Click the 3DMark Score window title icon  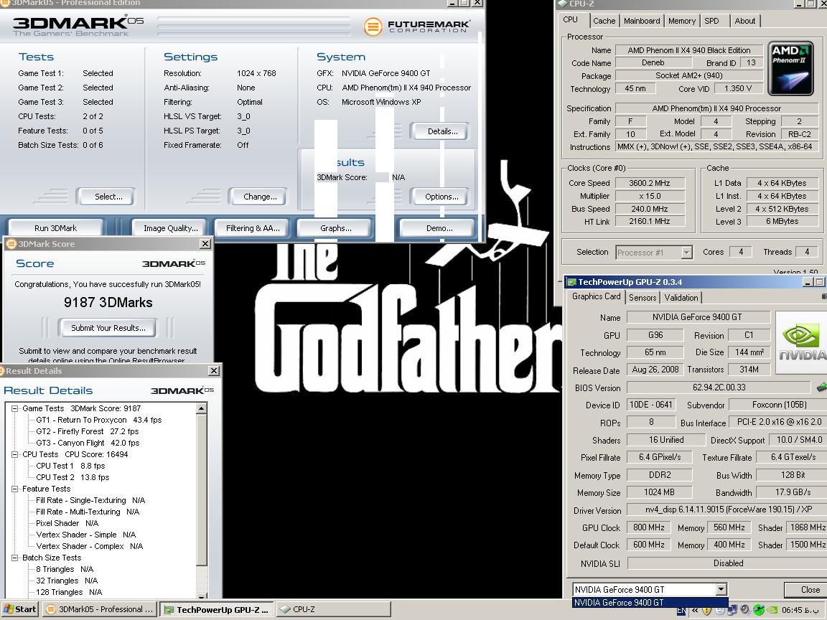point(11,243)
